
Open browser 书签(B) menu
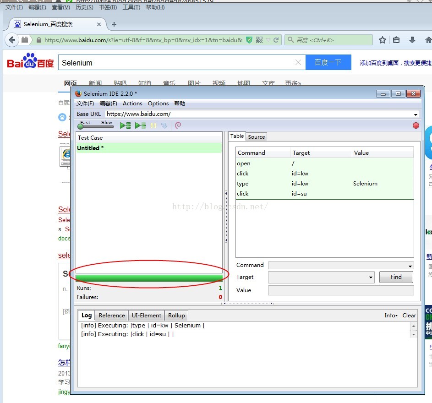click(x=108, y=7)
